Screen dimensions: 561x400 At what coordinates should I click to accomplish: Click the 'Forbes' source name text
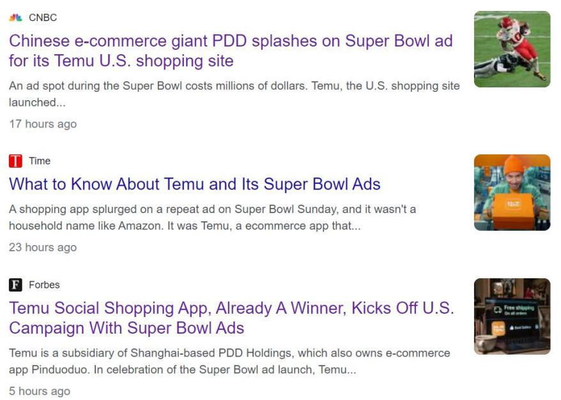[x=44, y=285]
